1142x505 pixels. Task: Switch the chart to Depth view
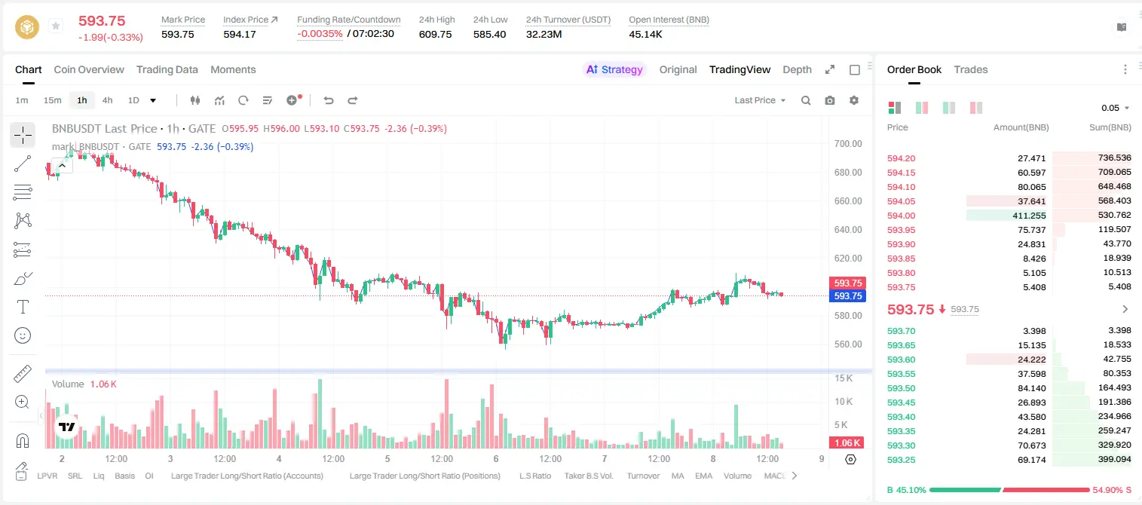coord(797,69)
